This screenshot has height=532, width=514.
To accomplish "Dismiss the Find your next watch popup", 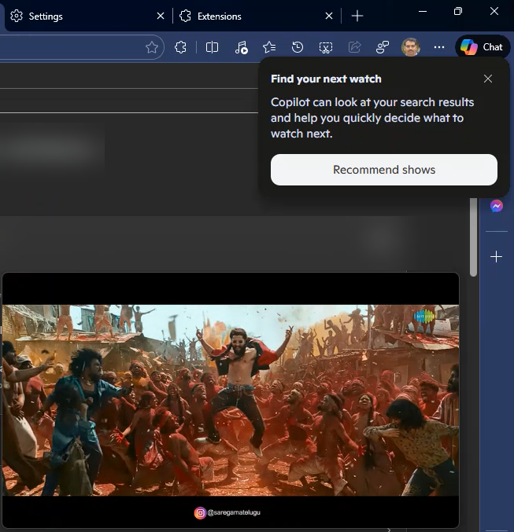I will 488,79.
